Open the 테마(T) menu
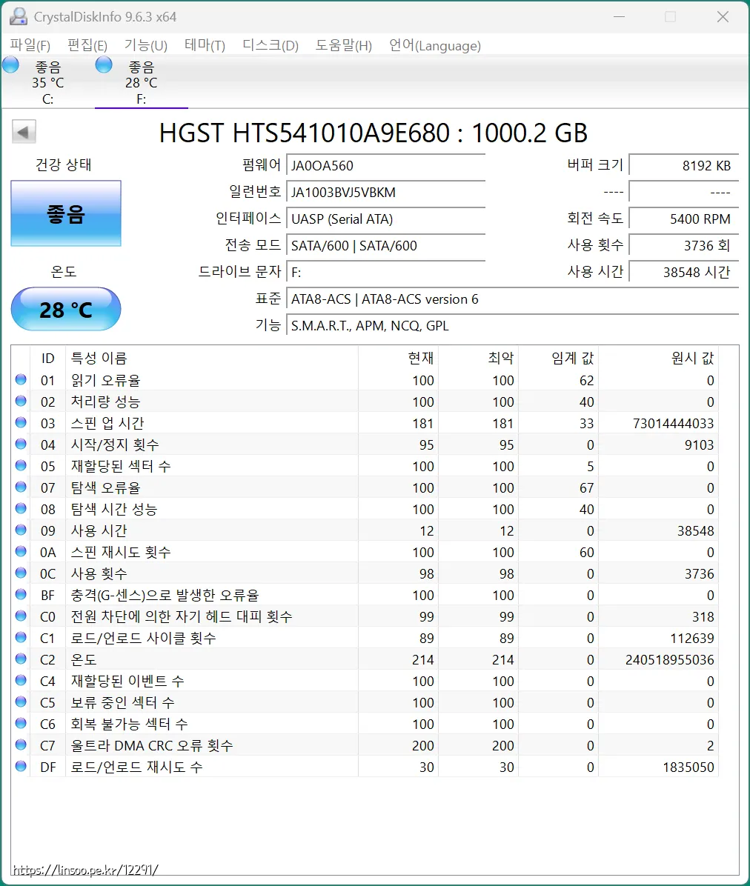Screen dimensions: 750x886 tap(205, 45)
